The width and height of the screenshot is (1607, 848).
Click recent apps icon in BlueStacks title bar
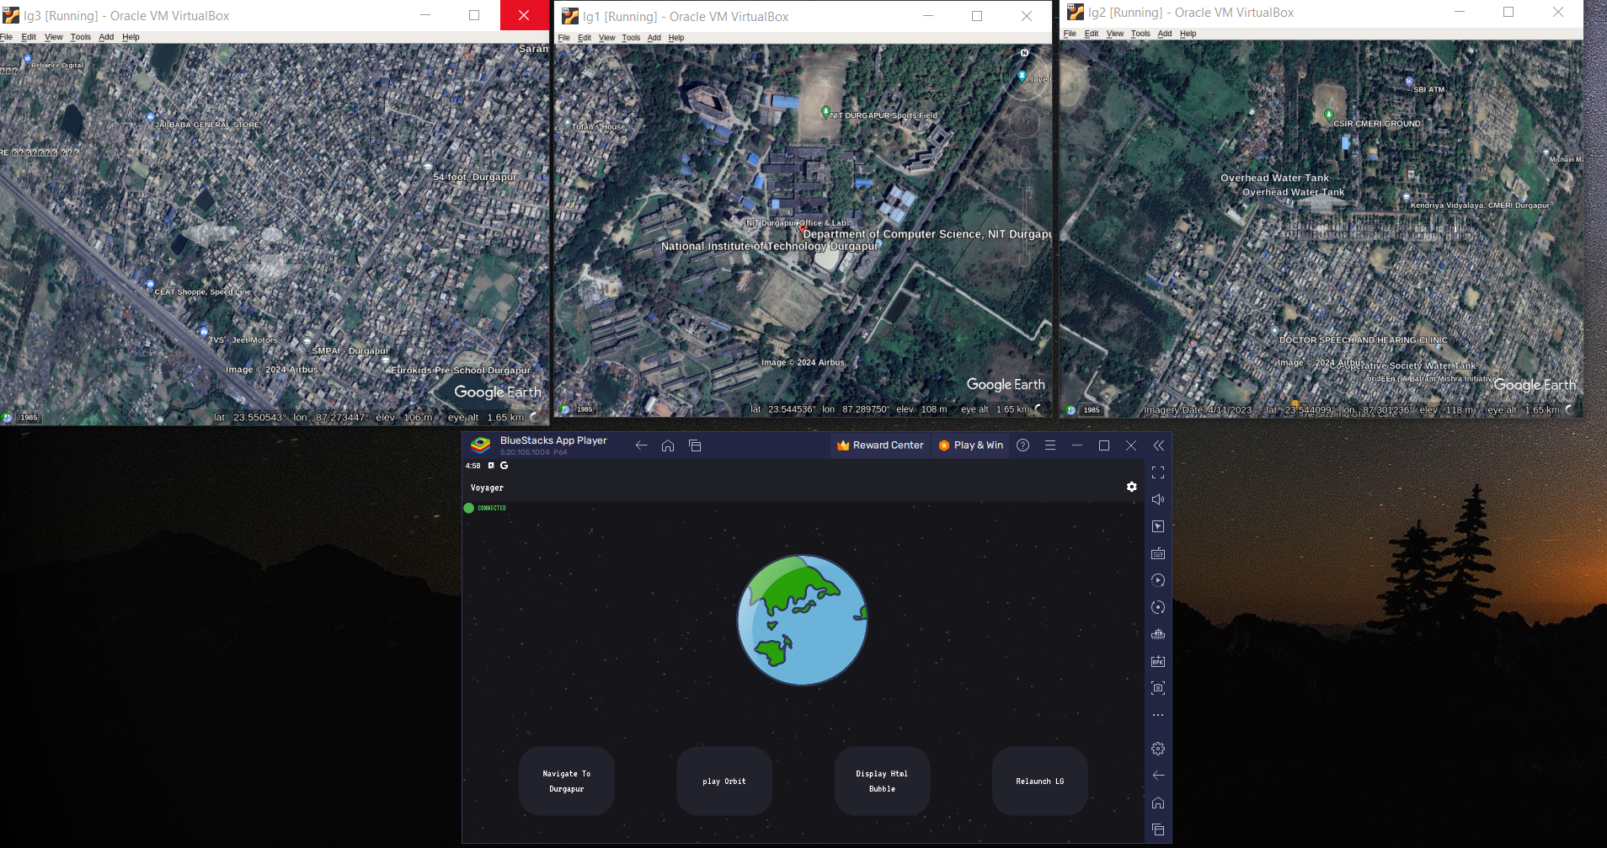tap(695, 445)
